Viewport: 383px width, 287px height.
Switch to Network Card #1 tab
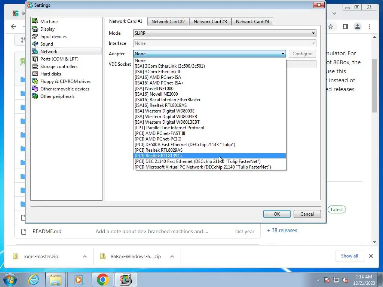pyautogui.click(x=126, y=21)
